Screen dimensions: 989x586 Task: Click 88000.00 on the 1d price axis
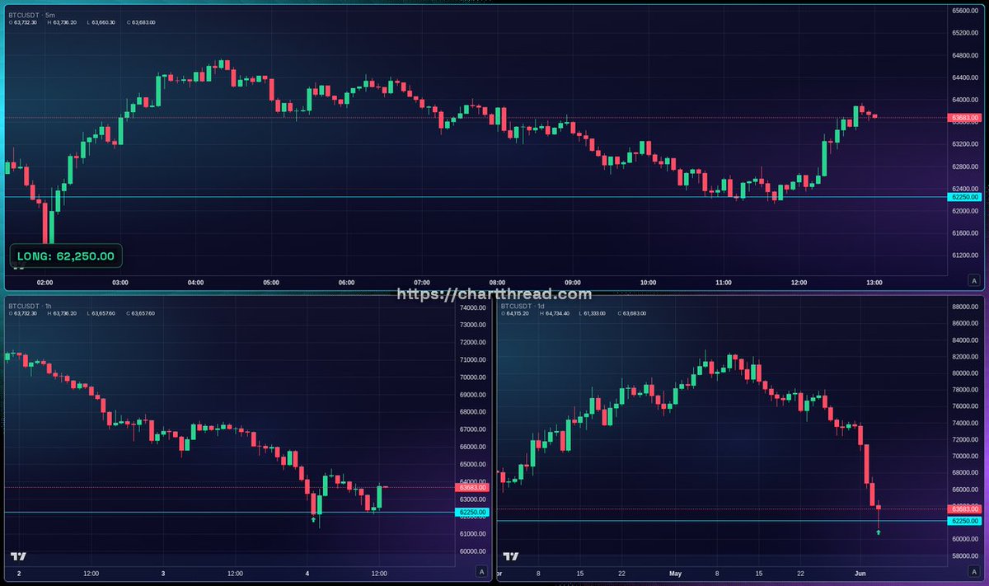click(x=965, y=307)
